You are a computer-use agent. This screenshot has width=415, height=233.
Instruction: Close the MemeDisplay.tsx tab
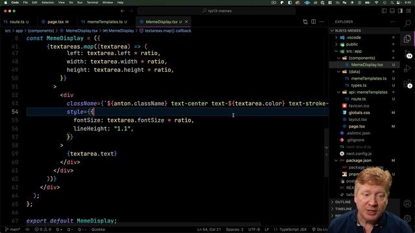186,21
